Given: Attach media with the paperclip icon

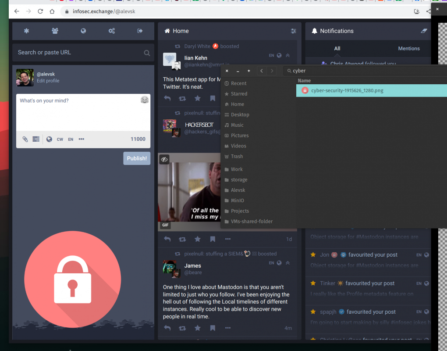Looking at the screenshot, I should click(25, 139).
